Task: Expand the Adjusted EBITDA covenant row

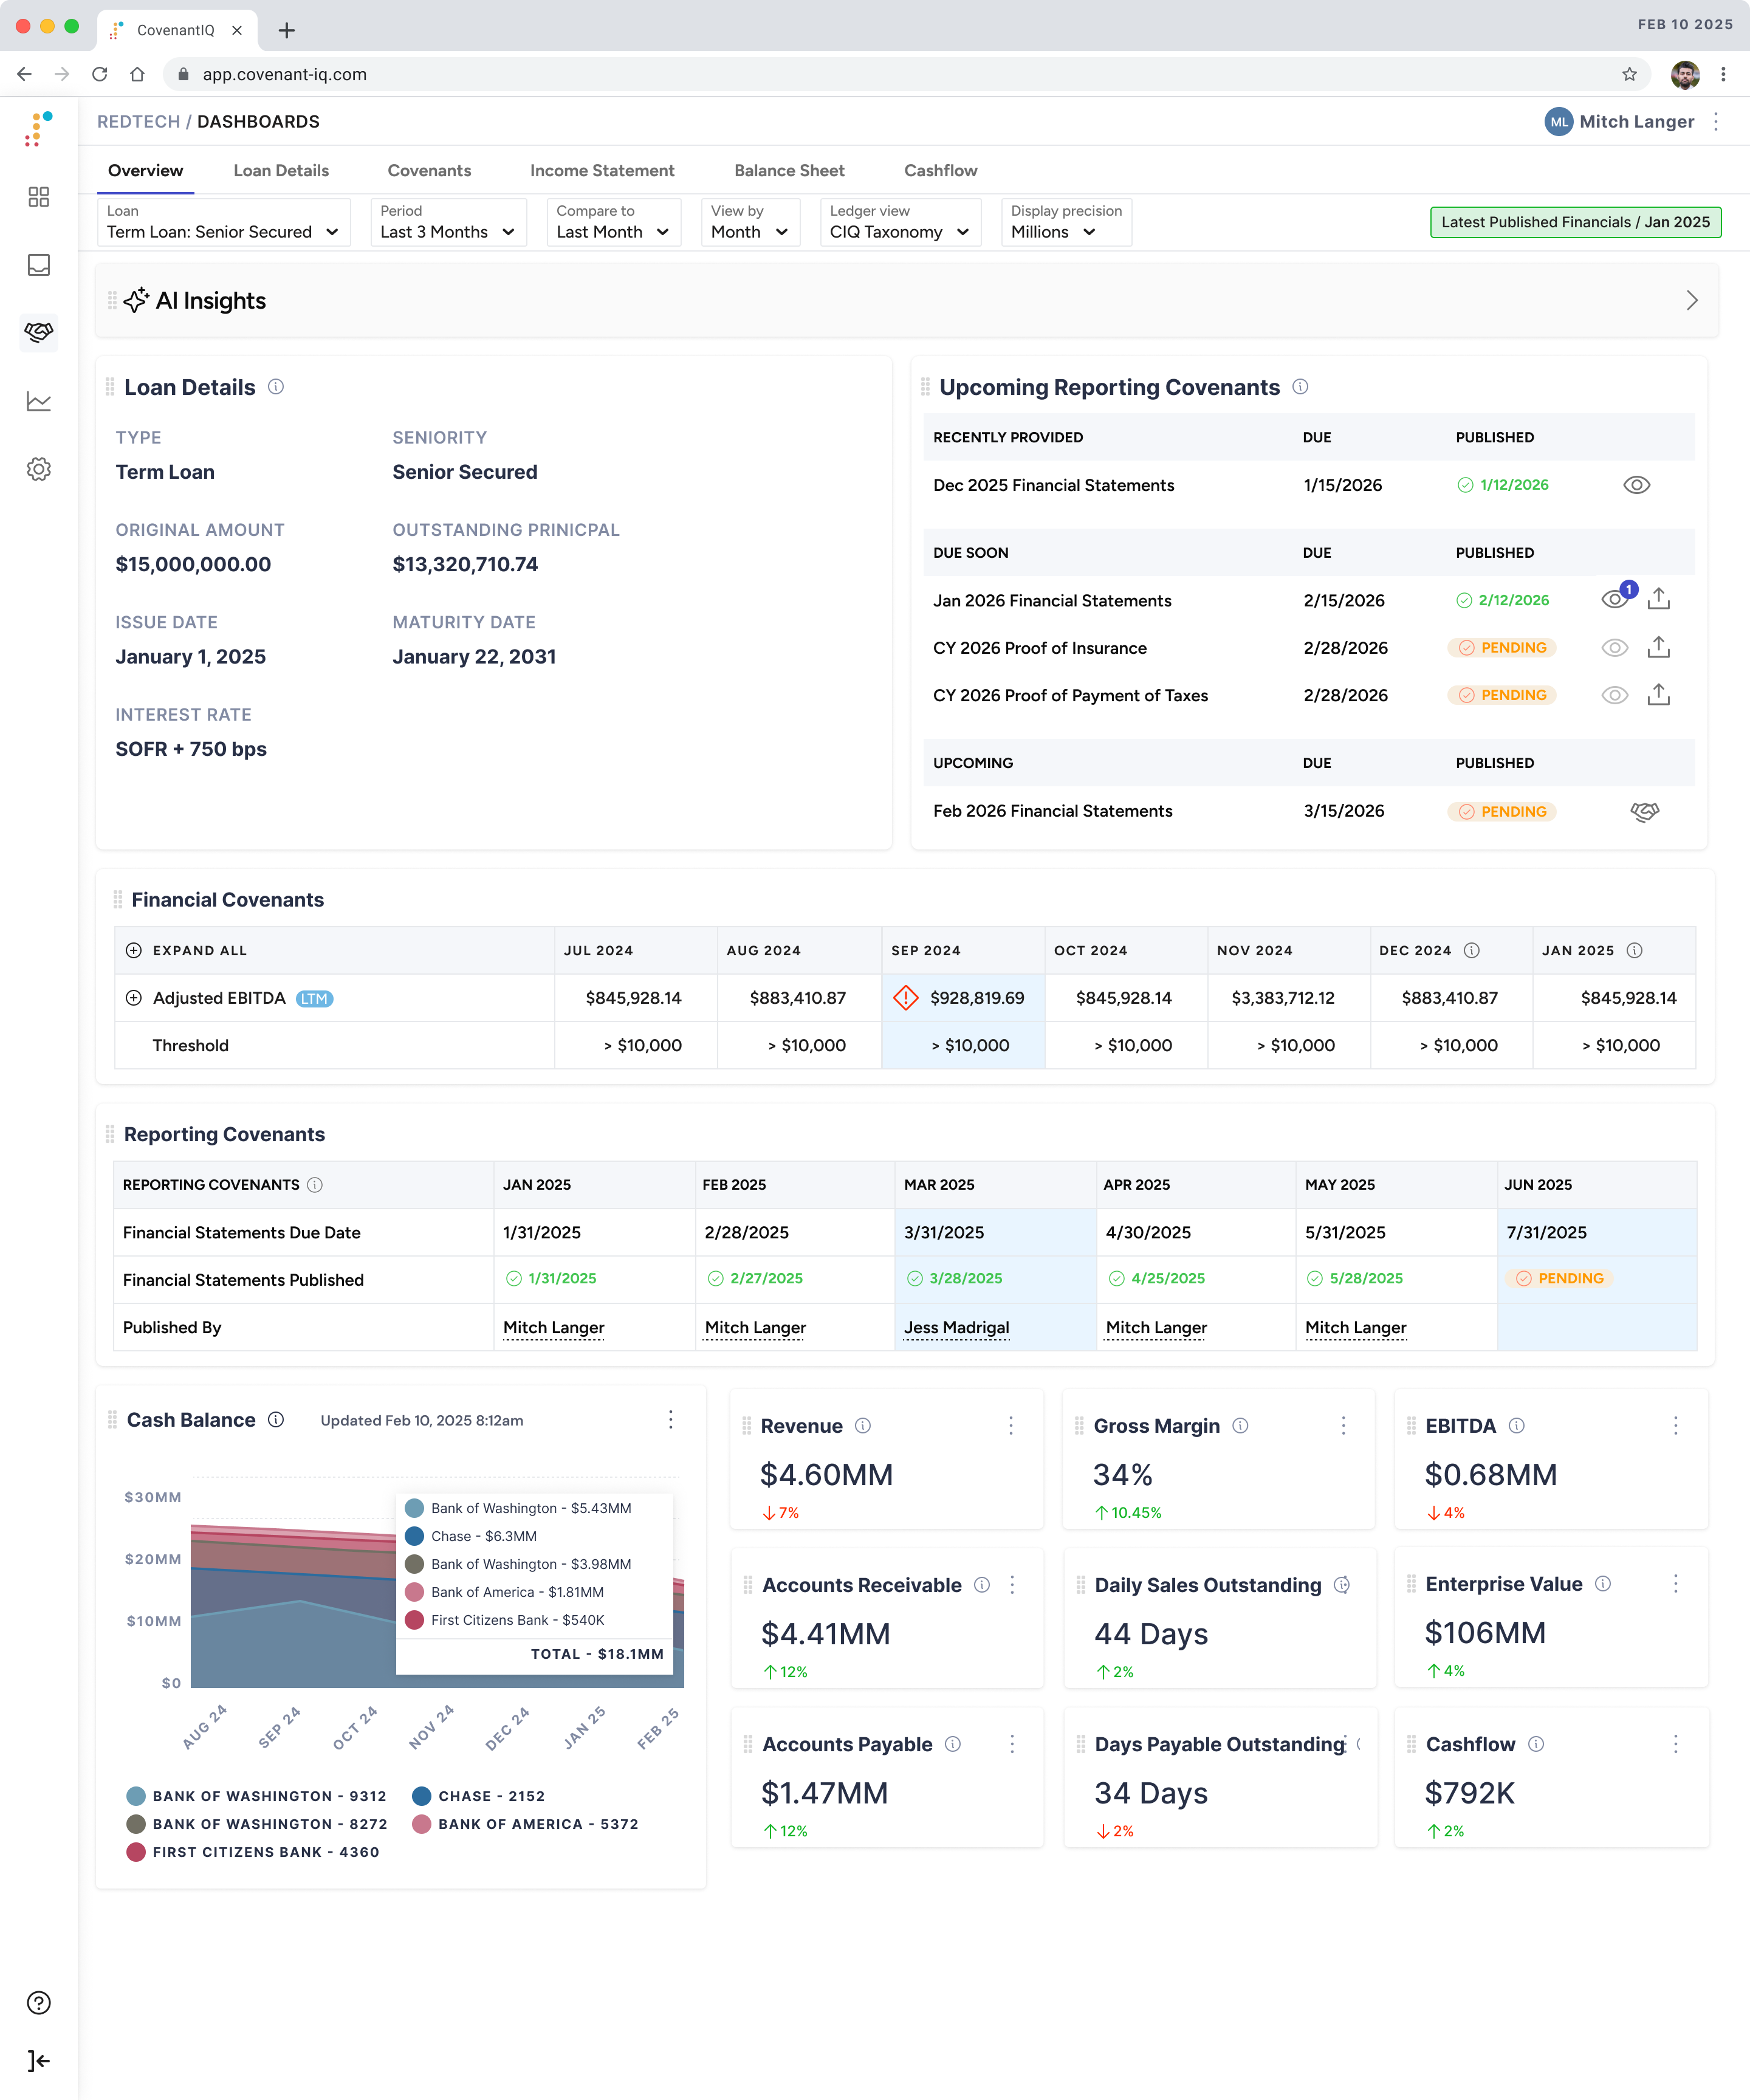Action: point(134,997)
